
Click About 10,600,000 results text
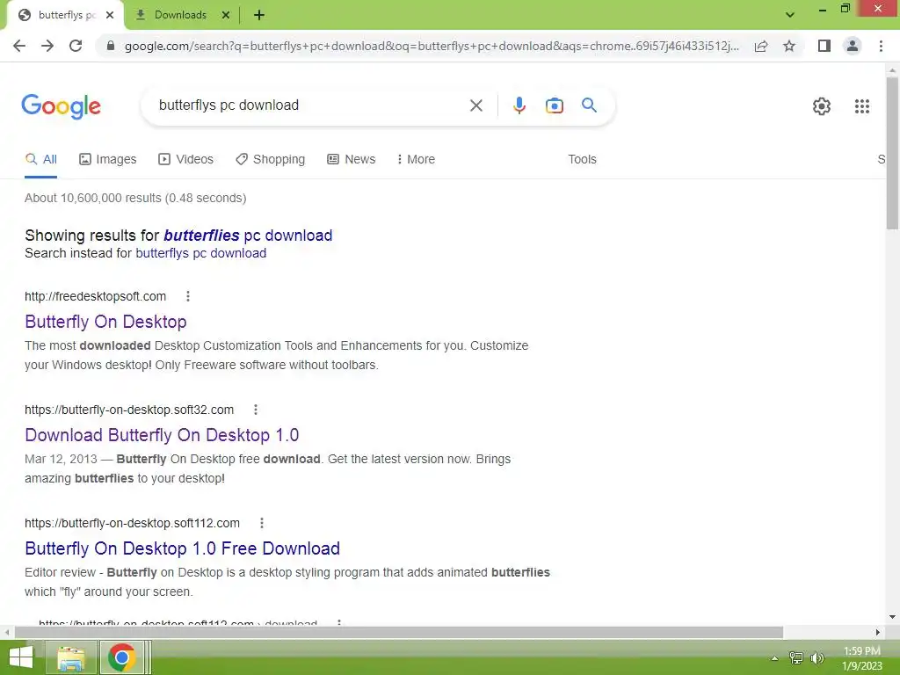coord(135,198)
